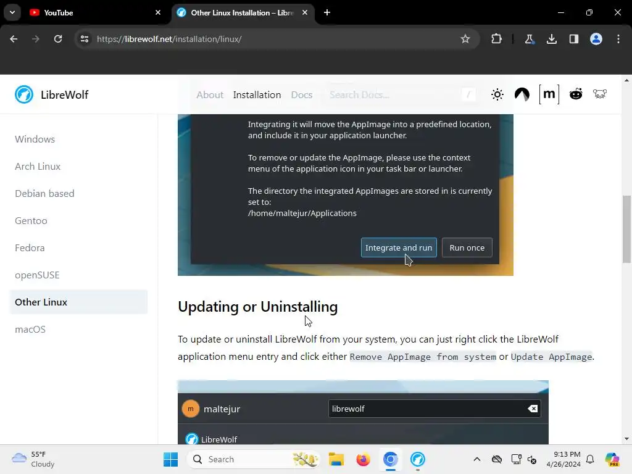Viewport: 632px width, 474px height.
Task: Close the YouTube tab
Action: point(158,12)
